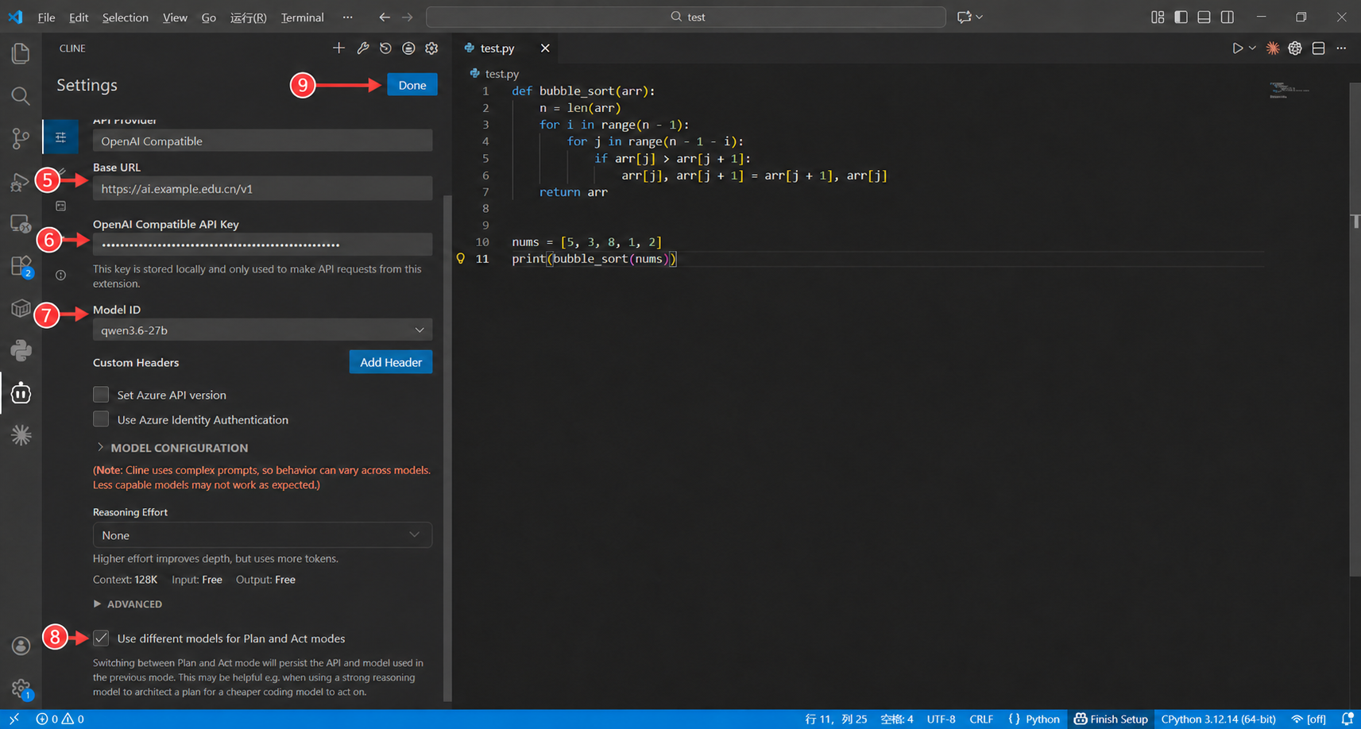Go forward with navigation arrow
The image size is (1361, 729).
407,17
